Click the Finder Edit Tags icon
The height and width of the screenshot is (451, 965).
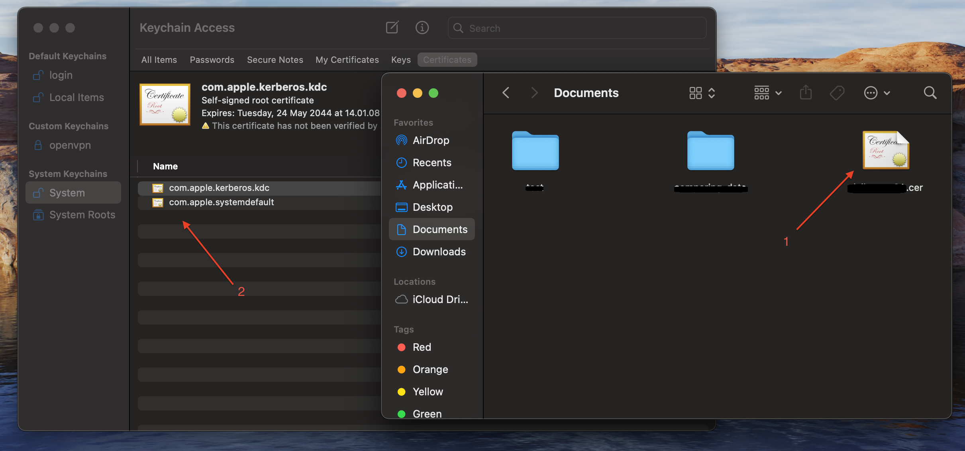[x=837, y=93]
